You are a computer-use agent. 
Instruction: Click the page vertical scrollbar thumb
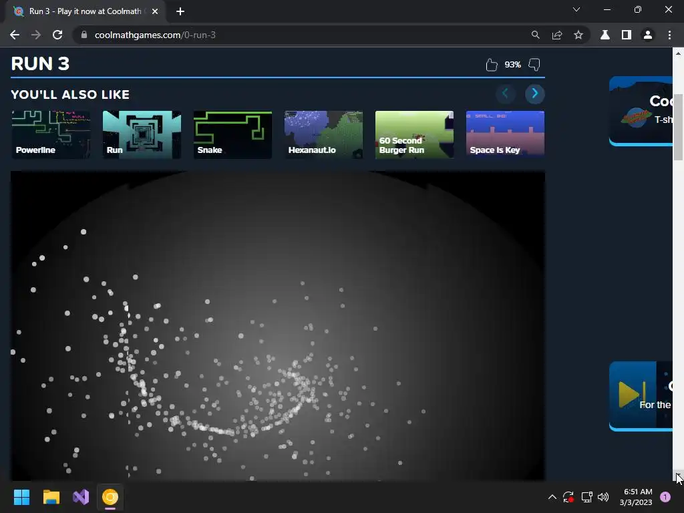click(x=678, y=126)
